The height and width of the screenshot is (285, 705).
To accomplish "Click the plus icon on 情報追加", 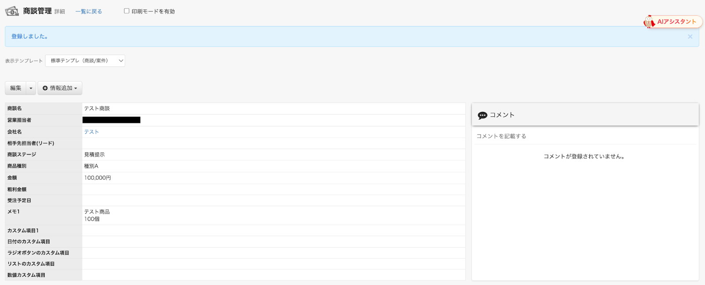I will point(45,89).
